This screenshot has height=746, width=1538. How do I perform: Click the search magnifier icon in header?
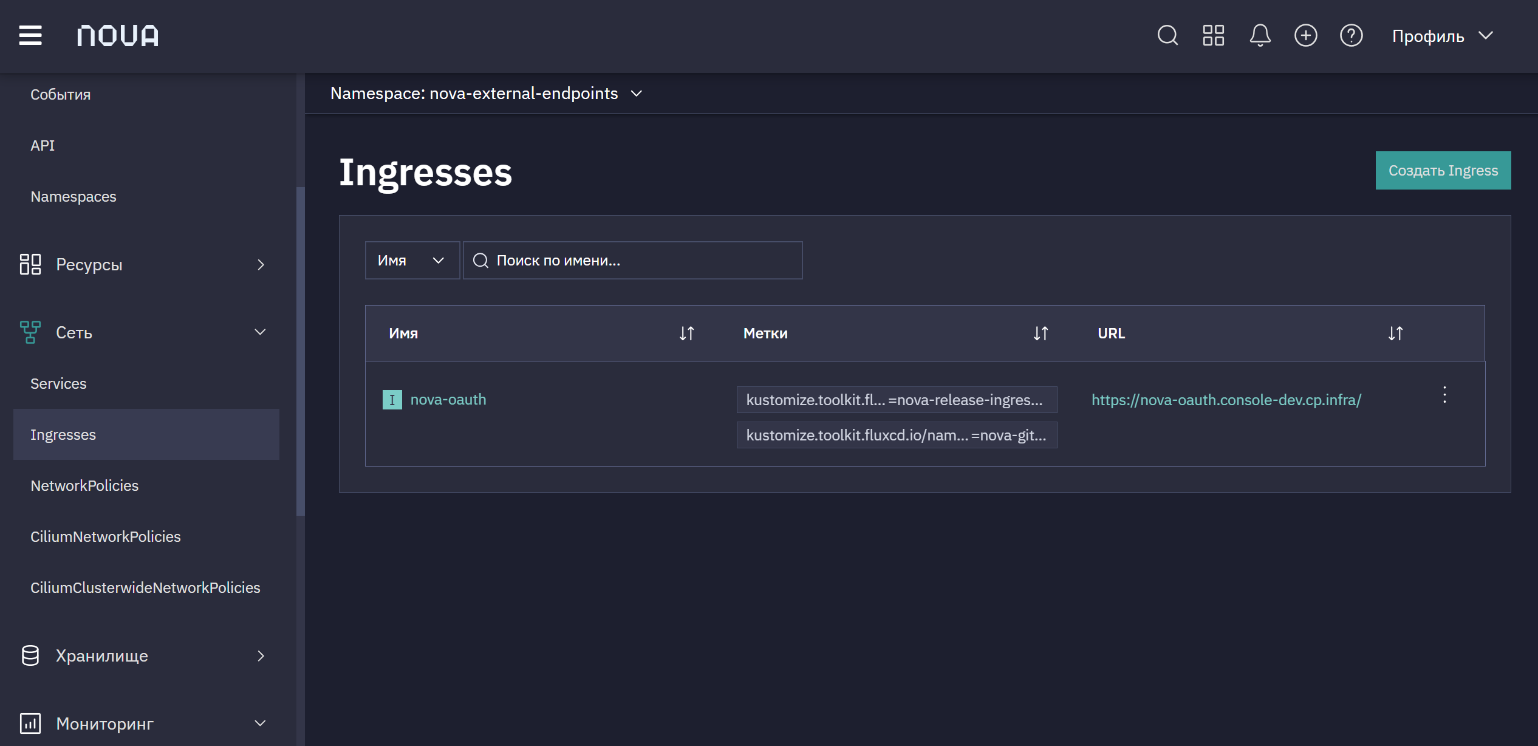coord(1167,35)
